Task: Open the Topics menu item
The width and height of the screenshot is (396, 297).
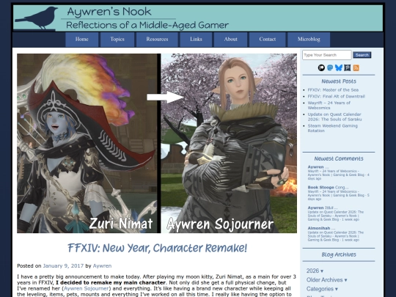Action: (117, 40)
